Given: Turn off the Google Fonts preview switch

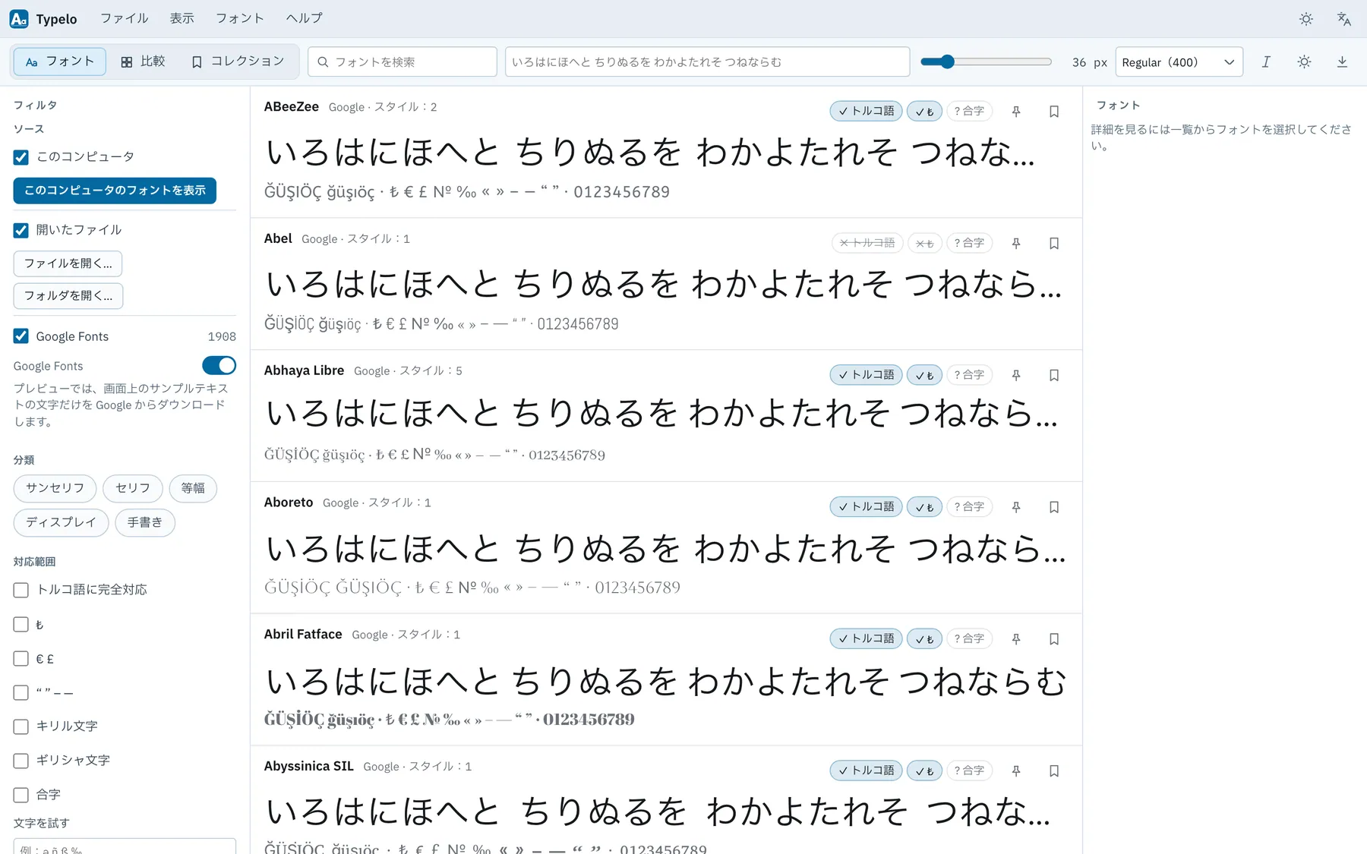Looking at the screenshot, I should coord(219,366).
